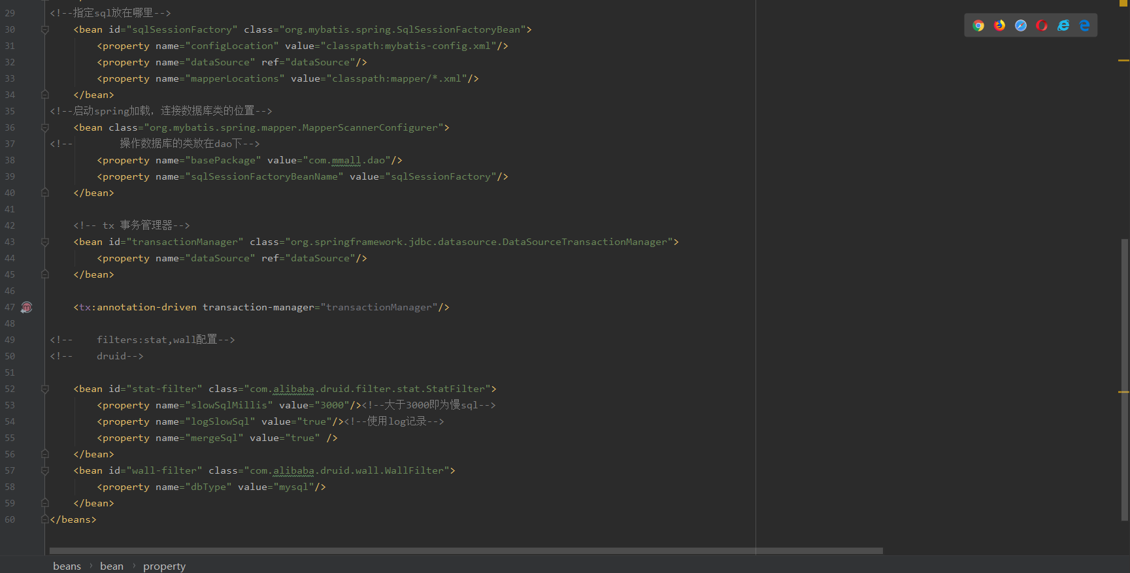Click the fold end marker on line 40
Viewport: 1130px width, 573px height.
45,193
